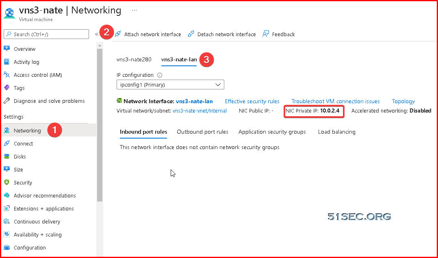
Task: Click the Availability + scaling icon
Action: pyautogui.click(x=7, y=234)
